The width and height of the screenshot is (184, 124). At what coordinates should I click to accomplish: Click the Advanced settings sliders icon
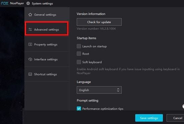30,30
